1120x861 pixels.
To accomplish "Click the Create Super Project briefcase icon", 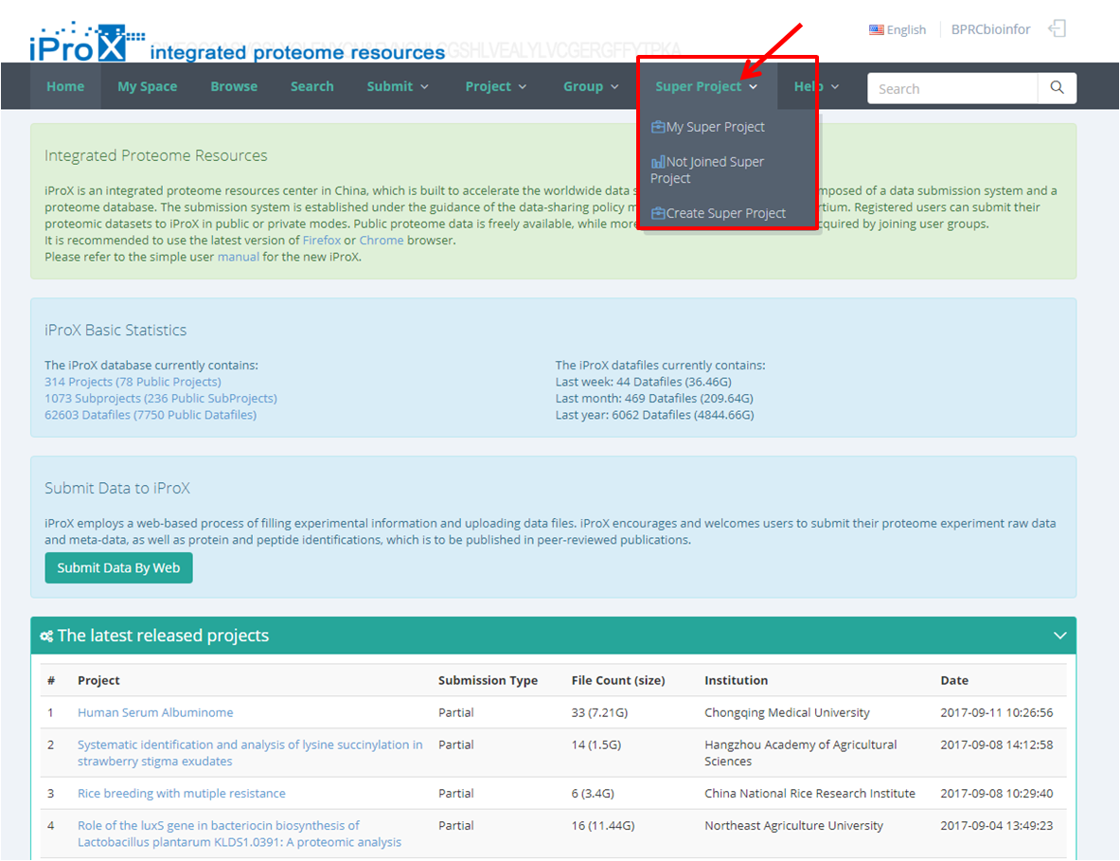I will pos(658,213).
